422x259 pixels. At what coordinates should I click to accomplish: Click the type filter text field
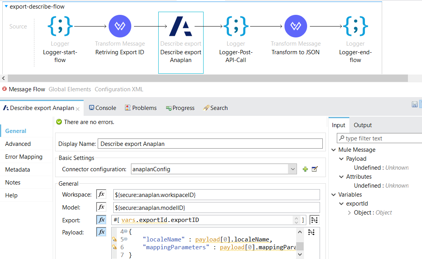click(x=379, y=138)
